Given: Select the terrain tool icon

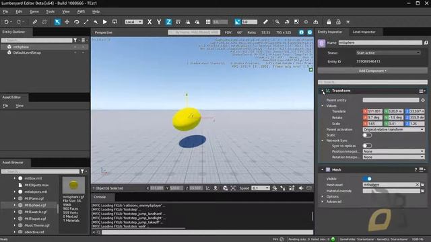Looking at the screenshot, I should (96, 22).
